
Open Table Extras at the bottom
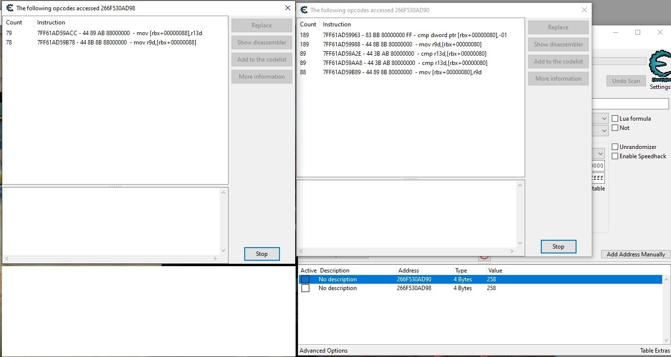coord(655,351)
